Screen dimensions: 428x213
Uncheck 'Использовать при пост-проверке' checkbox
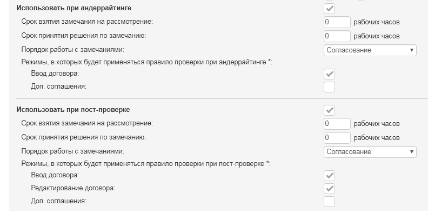329,110
